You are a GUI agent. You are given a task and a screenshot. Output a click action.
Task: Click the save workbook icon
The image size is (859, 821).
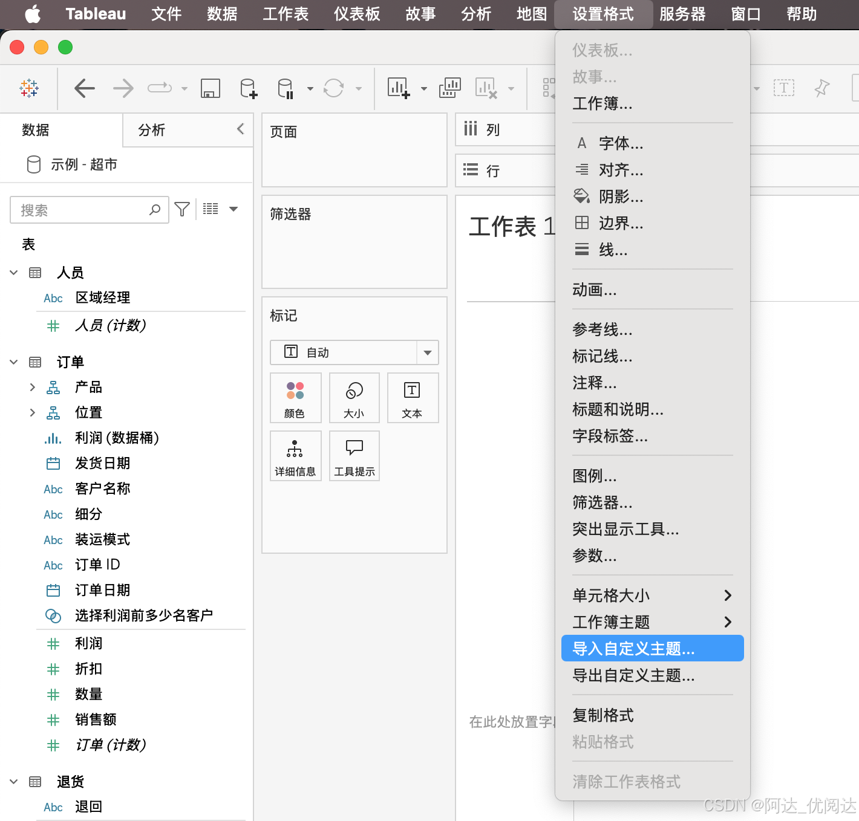210,88
